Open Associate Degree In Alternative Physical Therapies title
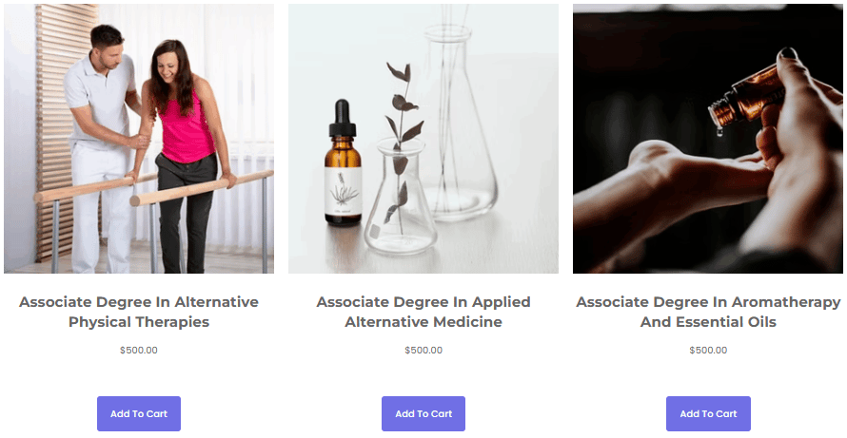 click(139, 312)
